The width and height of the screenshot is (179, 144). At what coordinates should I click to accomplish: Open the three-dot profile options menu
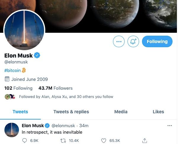point(119,42)
